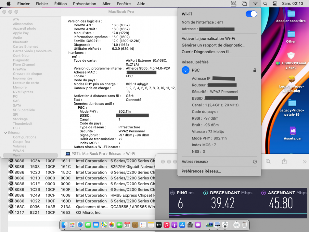The height and width of the screenshot is (232, 309).
Task: Open Spotlight search in menu bar
Action: click(x=265, y=3)
